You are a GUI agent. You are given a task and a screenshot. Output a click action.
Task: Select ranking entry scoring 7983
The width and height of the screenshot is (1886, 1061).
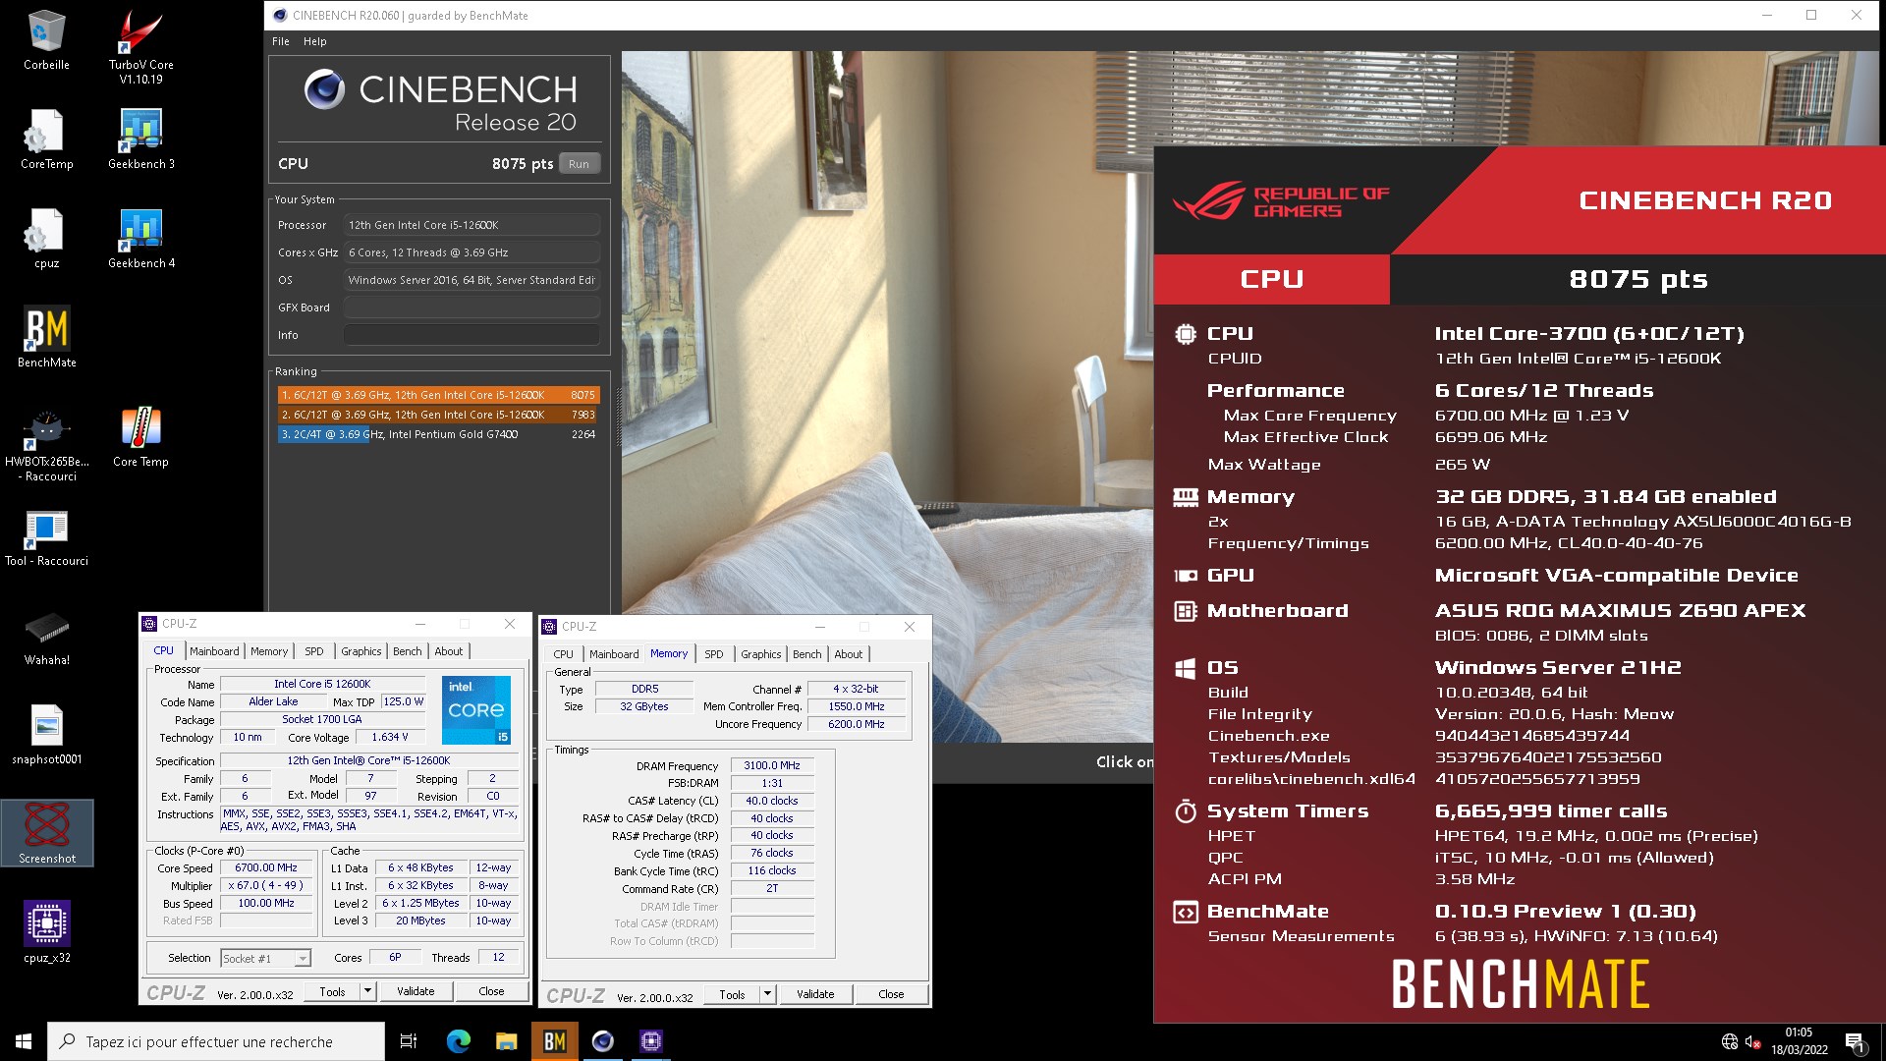(x=438, y=415)
